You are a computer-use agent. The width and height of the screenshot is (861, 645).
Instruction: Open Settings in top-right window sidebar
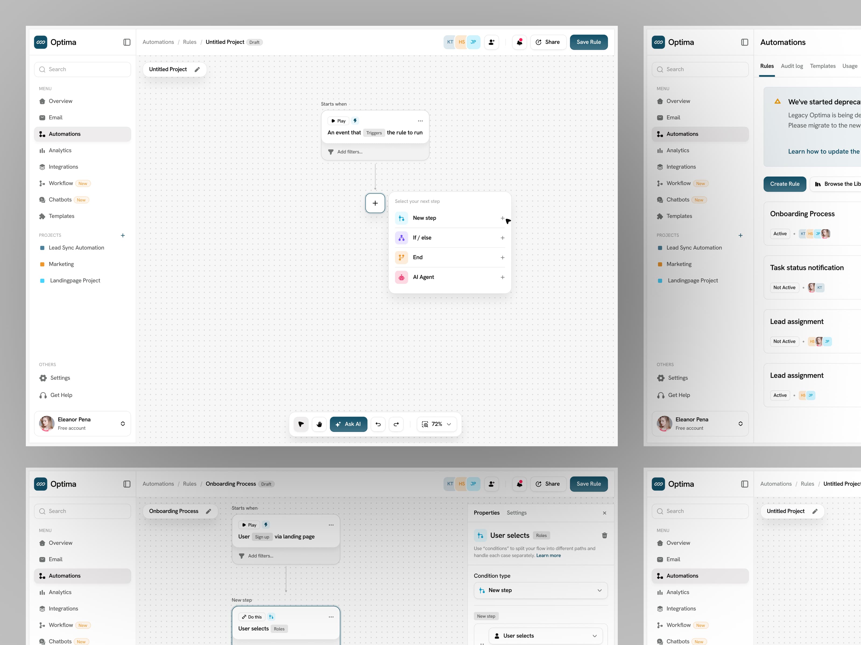click(700, 378)
